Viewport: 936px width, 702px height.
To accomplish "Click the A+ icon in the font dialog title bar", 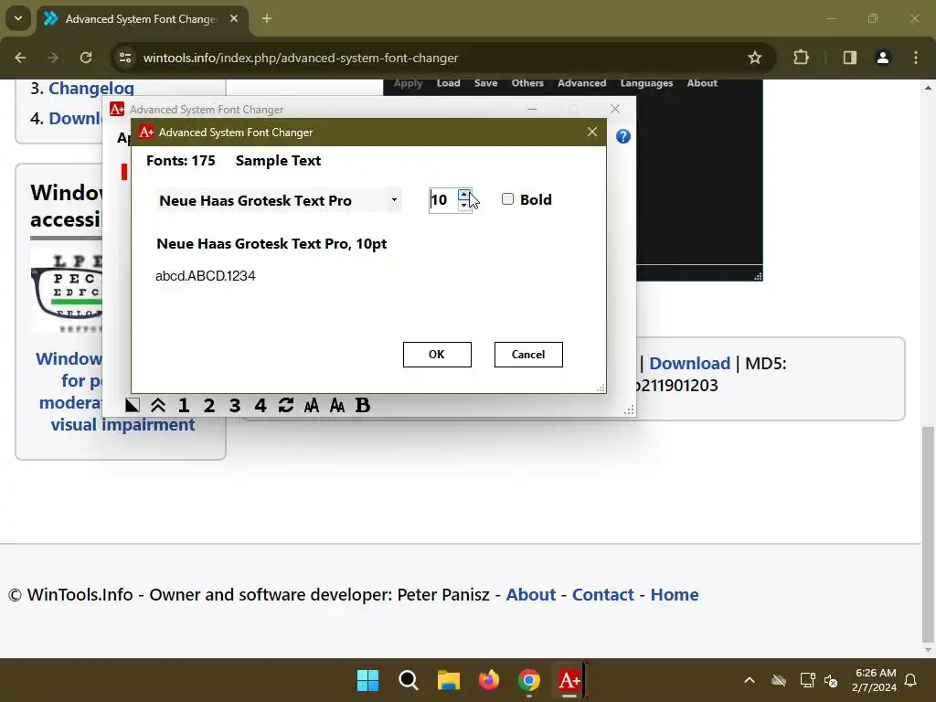I will pyautogui.click(x=146, y=132).
